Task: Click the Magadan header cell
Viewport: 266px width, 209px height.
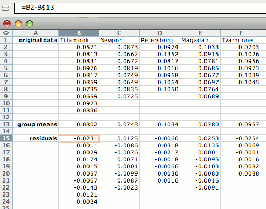Action: click(x=200, y=40)
